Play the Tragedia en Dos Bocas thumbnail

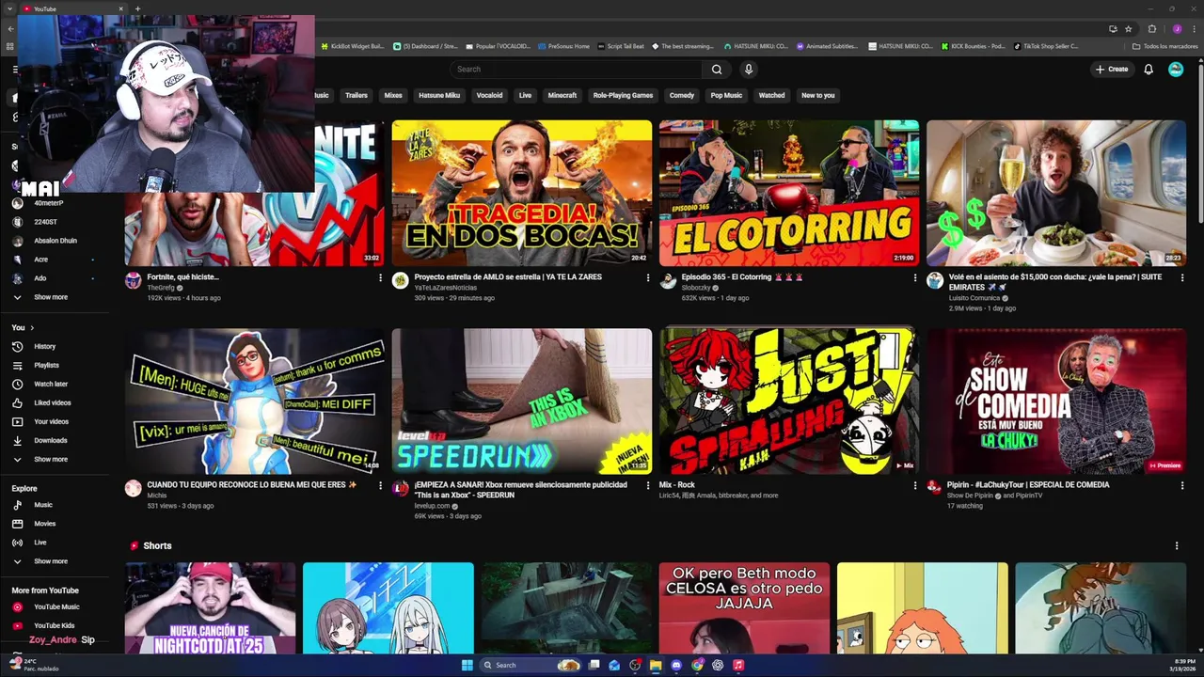[522, 193]
